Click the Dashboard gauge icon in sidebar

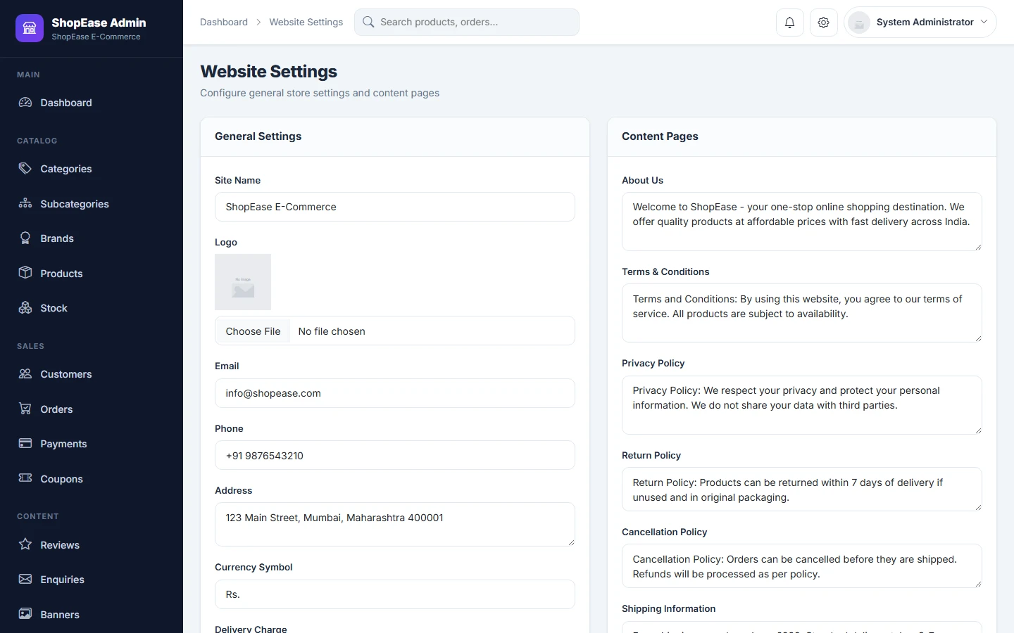point(25,103)
